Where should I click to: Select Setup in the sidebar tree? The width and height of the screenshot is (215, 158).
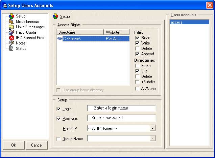[21, 16]
